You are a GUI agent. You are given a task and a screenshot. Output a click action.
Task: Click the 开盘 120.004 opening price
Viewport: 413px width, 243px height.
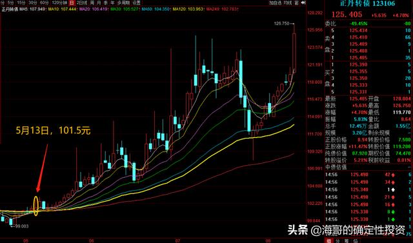point(402,99)
